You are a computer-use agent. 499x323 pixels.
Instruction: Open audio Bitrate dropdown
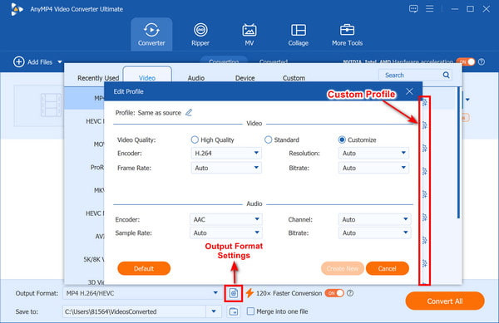pyautogui.click(x=374, y=232)
